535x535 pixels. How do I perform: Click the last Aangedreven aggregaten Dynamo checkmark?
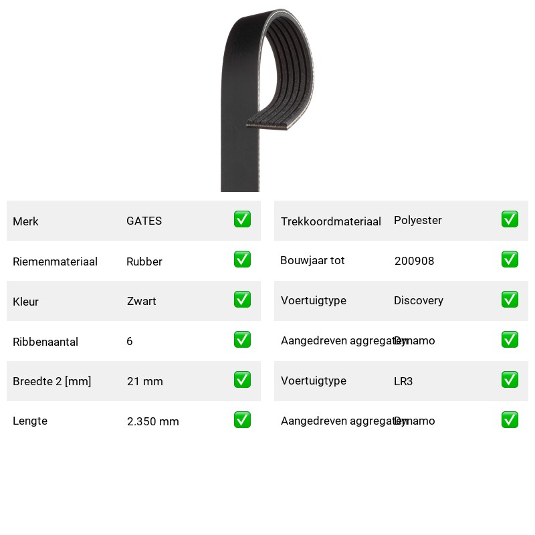[510, 420]
